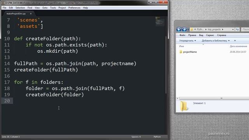Click line number 20 in the gutter

(7, 101)
